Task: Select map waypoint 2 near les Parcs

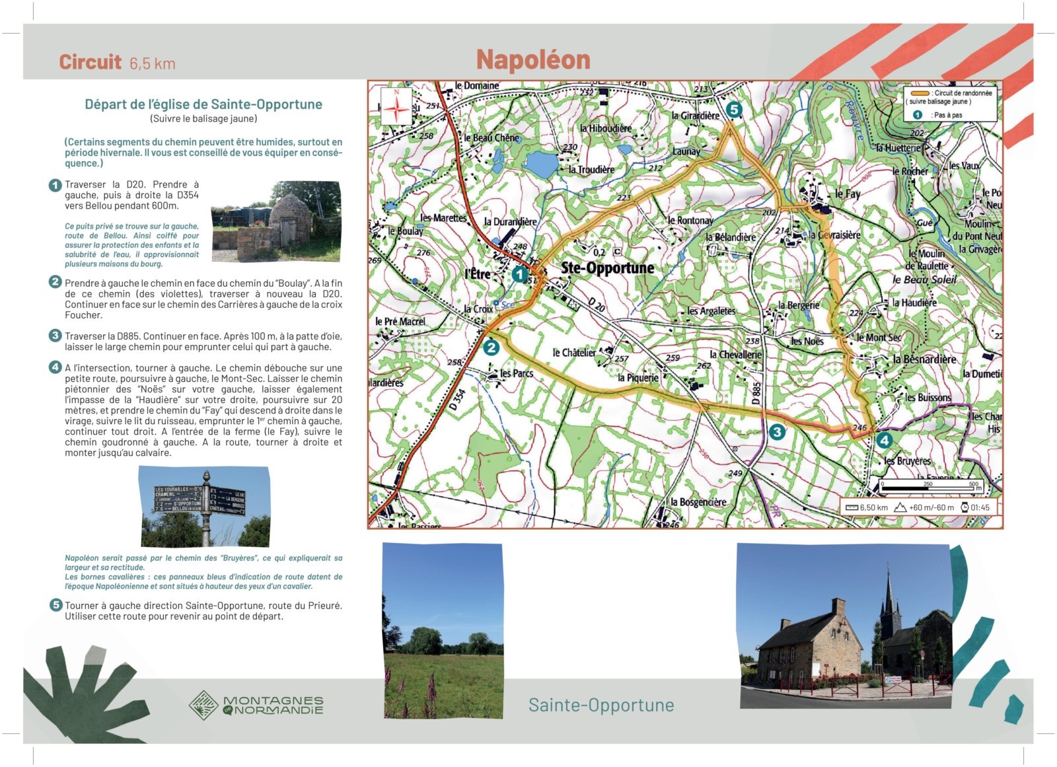Action: (491, 347)
